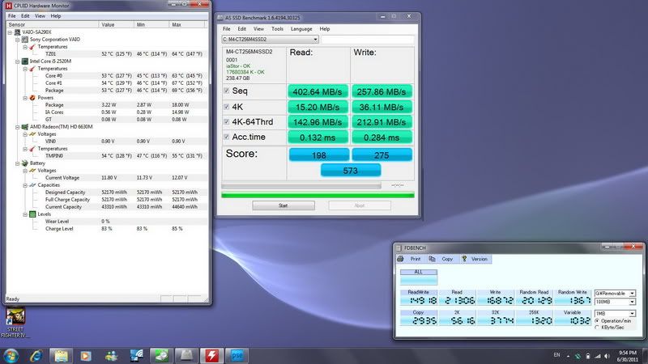This screenshot has height=364, width=648.
Task: Click the ALL benchmark button in FDBENCH
Action: [419, 273]
